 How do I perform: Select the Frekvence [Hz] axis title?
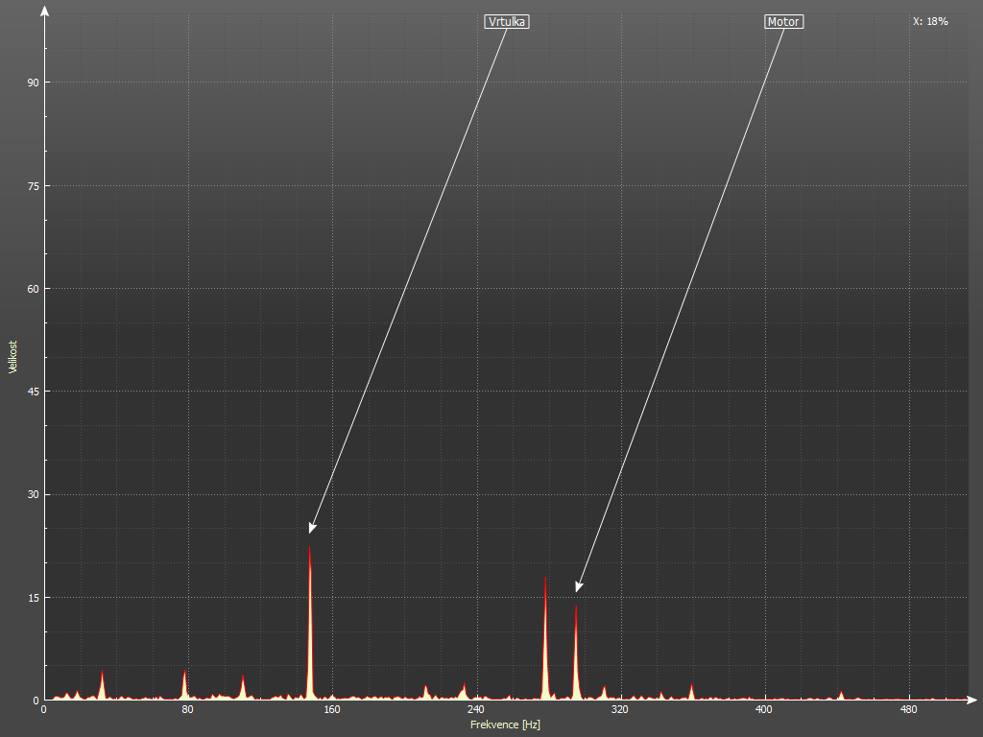(505, 725)
